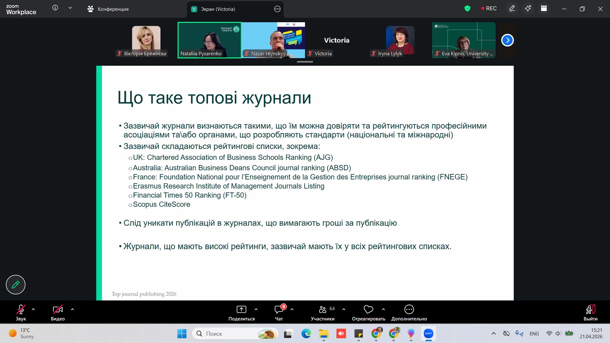Click the floating green annotation pencil button

(16, 285)
